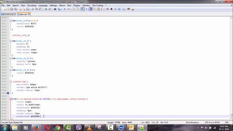The image size is (233, 131).
Task: Run macro multiple times icon
Action: [x=119, y=9]
